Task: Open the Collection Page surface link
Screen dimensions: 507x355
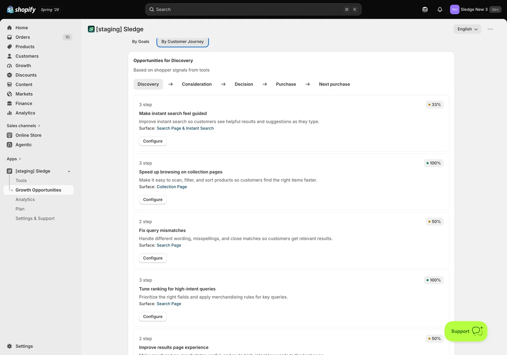Action: (172, 187)
